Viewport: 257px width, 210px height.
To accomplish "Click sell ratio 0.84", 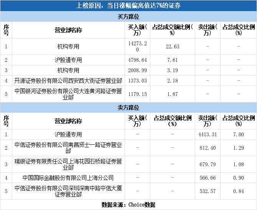I will pos(239,191).
